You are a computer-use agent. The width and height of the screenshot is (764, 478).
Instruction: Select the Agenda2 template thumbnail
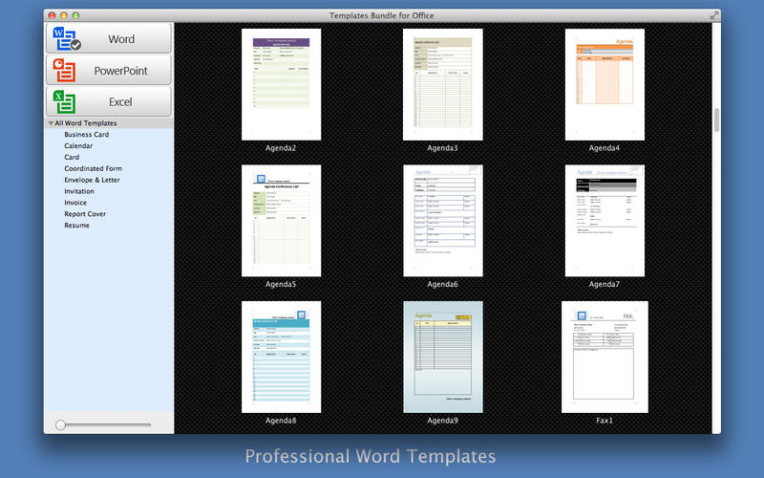281,84
